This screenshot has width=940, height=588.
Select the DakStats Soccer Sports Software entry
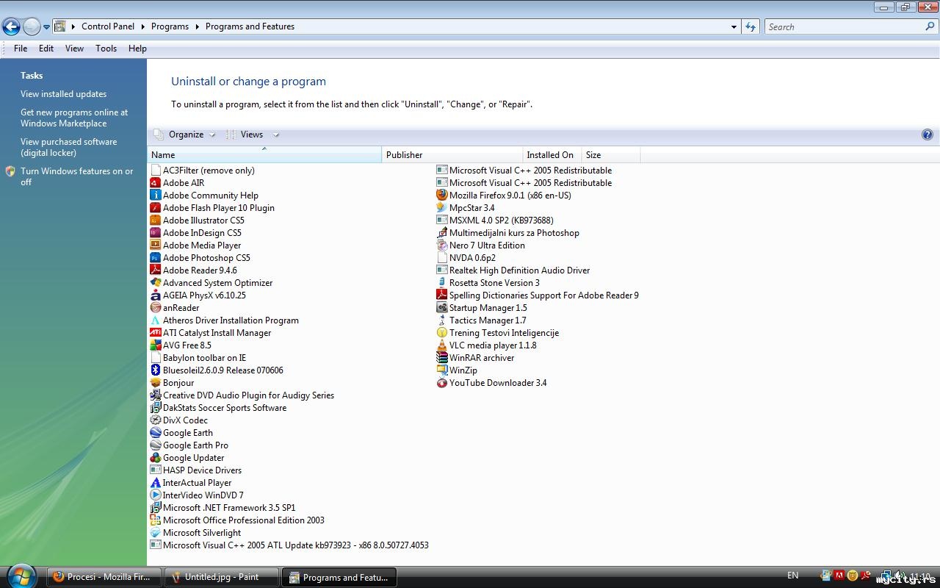tap(218, 408)
